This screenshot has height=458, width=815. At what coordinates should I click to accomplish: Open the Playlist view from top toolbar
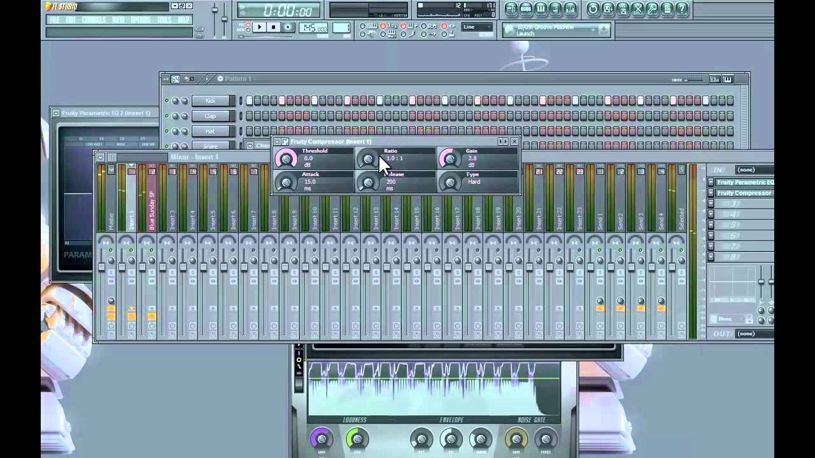point(511,9)
